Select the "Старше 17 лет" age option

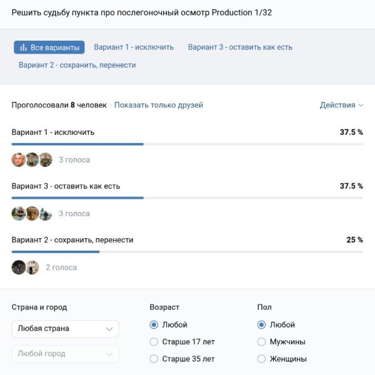[x=154, y=342]
